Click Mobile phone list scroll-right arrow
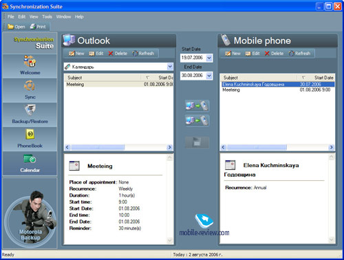 [331, 147]
